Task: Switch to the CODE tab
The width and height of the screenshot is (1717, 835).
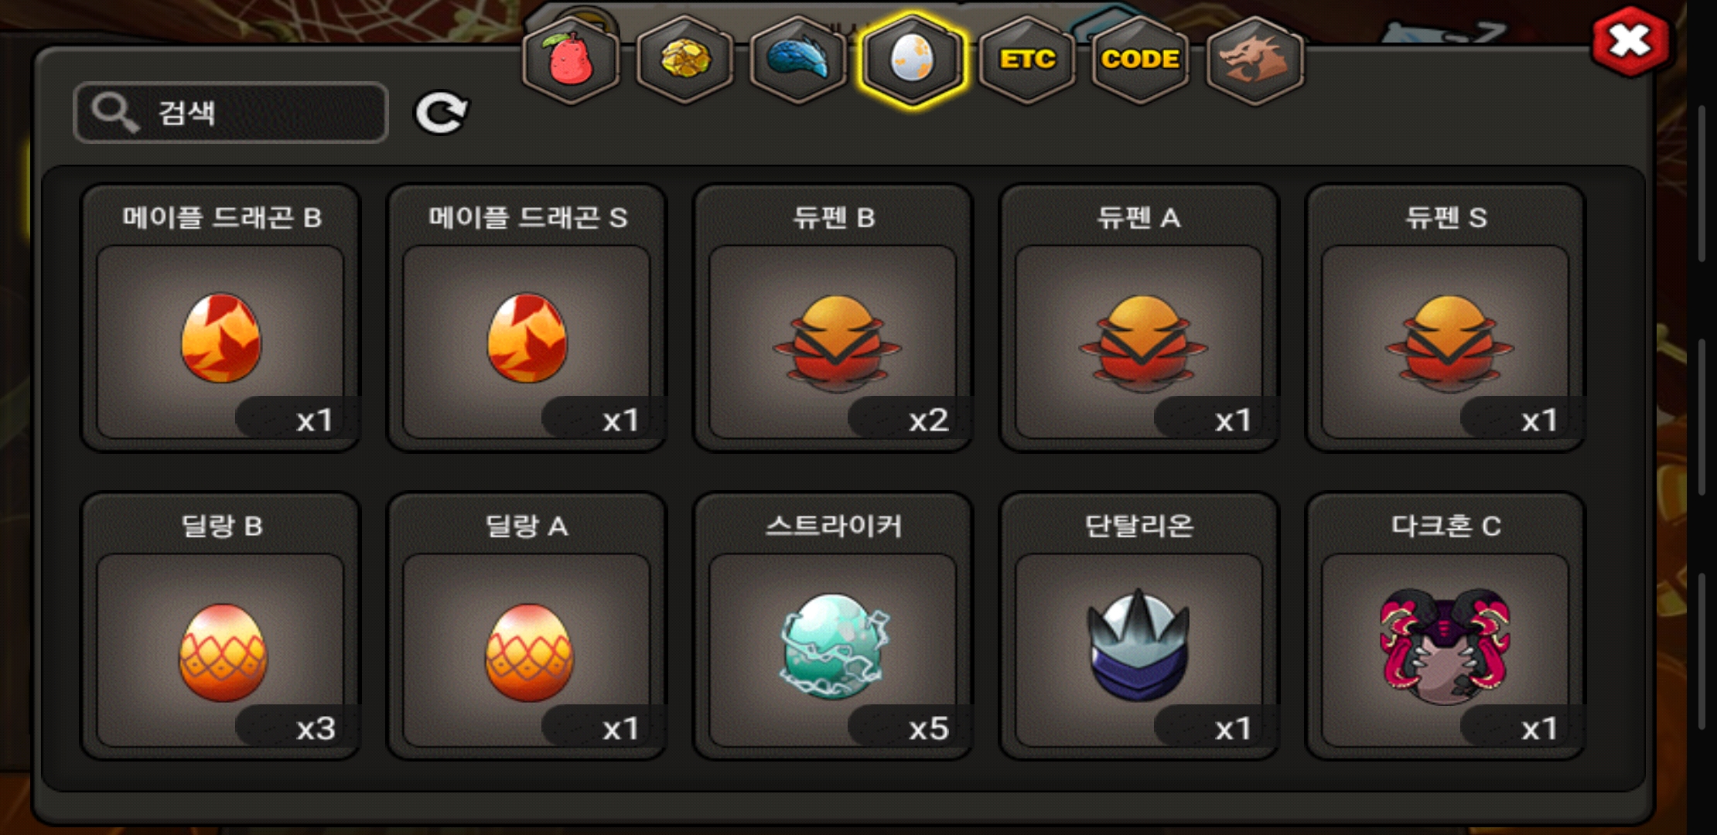Action: tap(1140, 60)
